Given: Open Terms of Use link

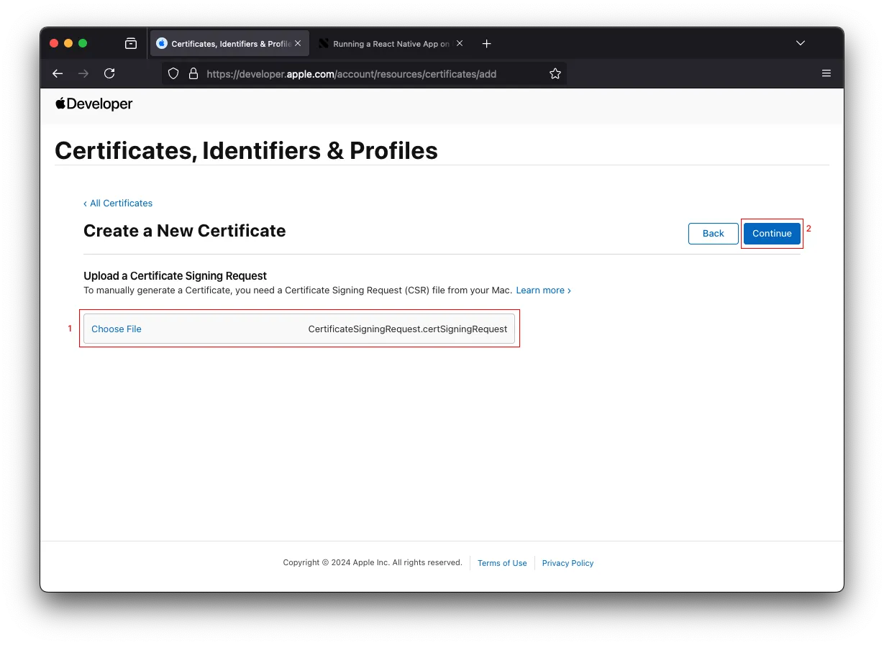Looking at the screenshot, I should click(x=502, y=563).
